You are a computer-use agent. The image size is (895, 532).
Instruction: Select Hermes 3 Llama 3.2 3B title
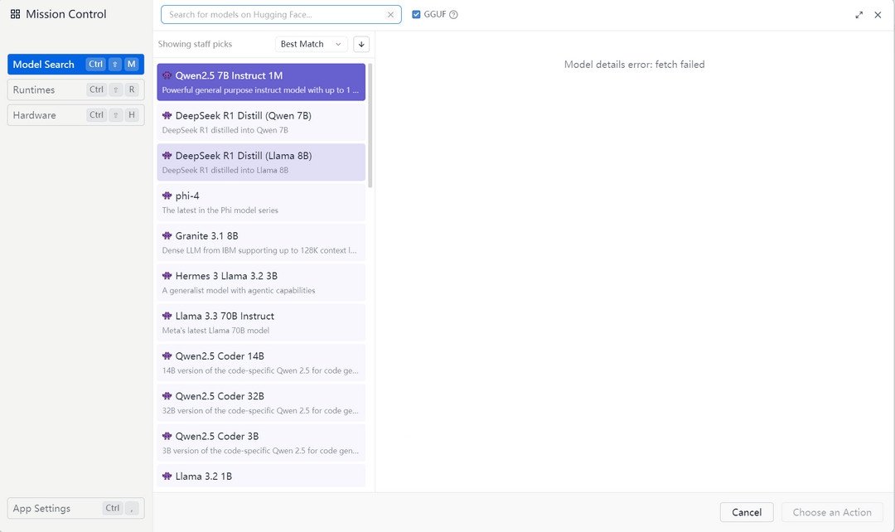pyautogui.click(x=226, y=276)
